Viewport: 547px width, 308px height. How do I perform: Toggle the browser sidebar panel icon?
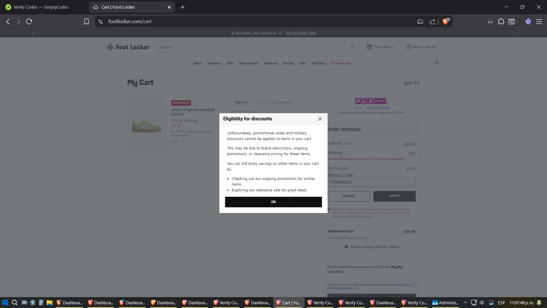[512, 22]
